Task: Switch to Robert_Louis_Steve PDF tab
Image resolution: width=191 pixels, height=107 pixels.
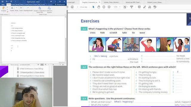Action: click(x=155, y=2)
